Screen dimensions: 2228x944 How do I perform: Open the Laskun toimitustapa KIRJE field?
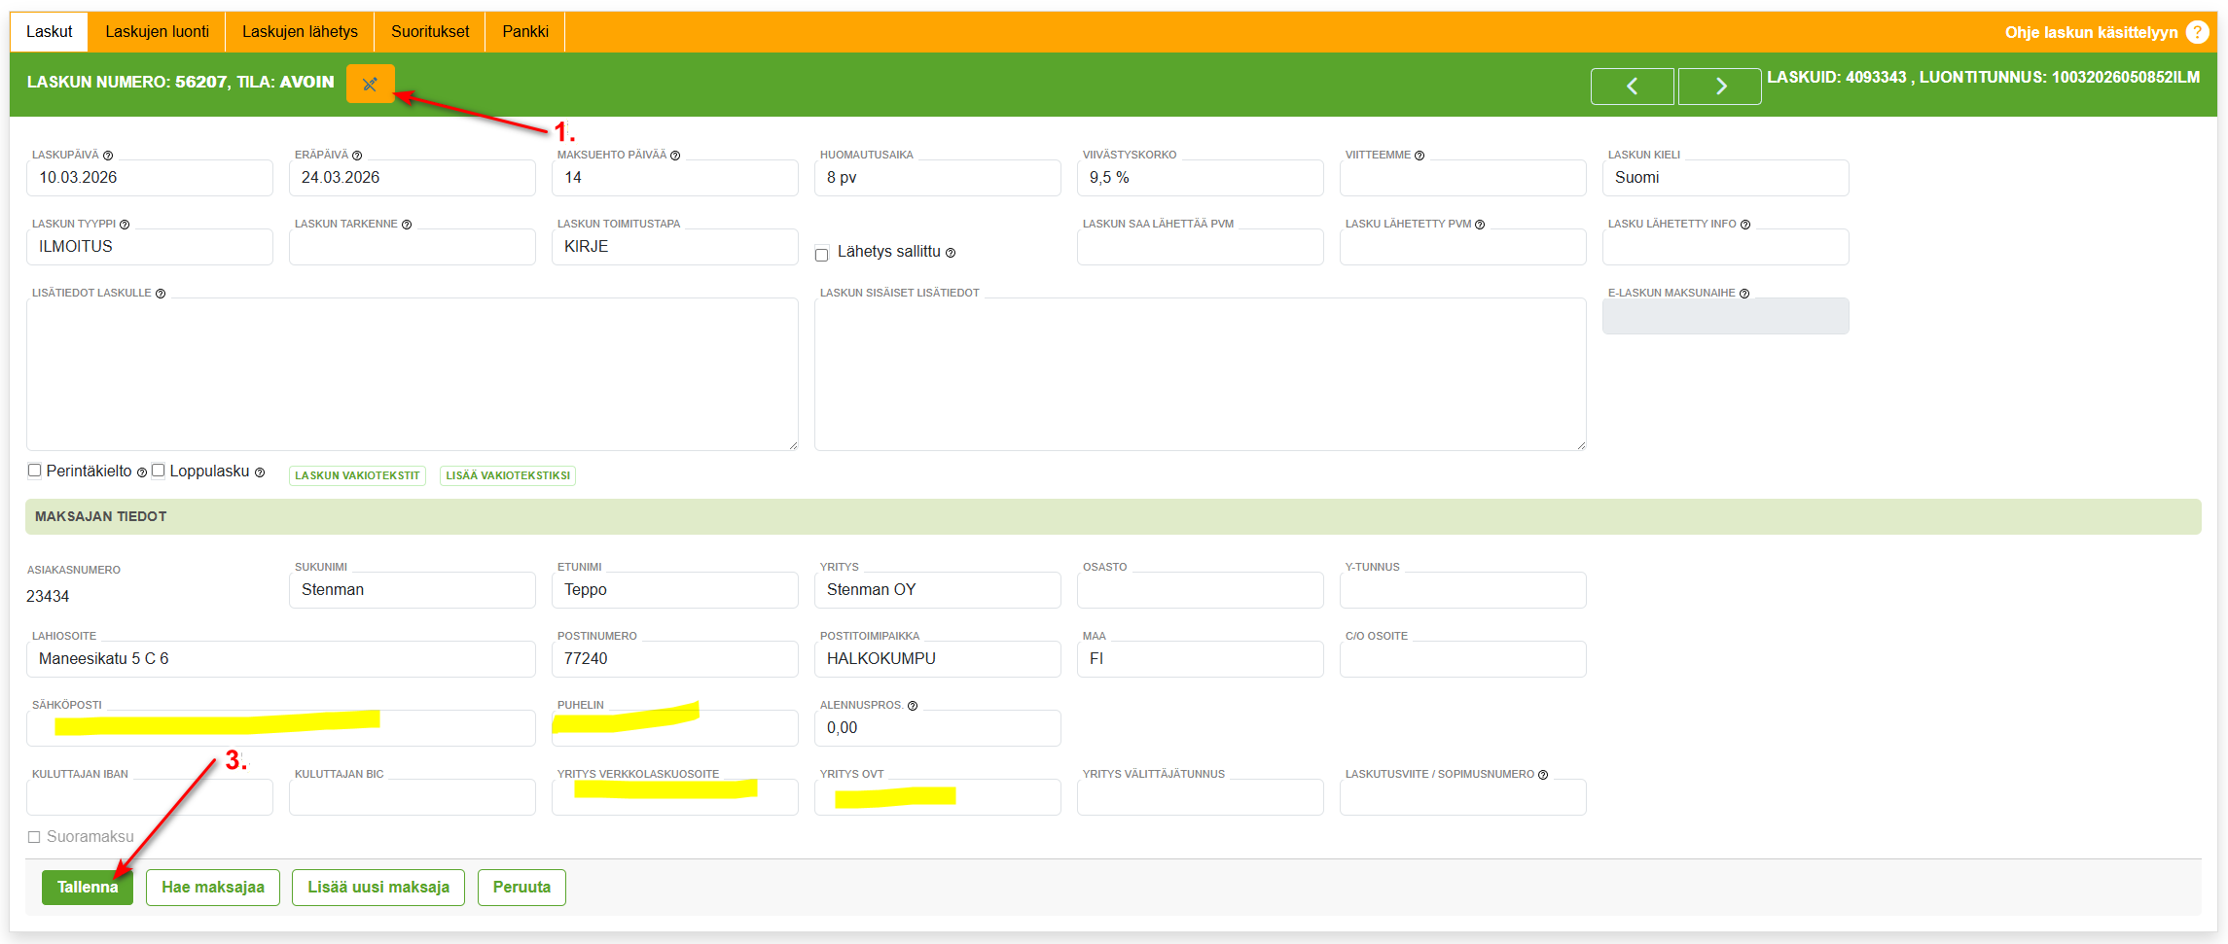point(674,247)
